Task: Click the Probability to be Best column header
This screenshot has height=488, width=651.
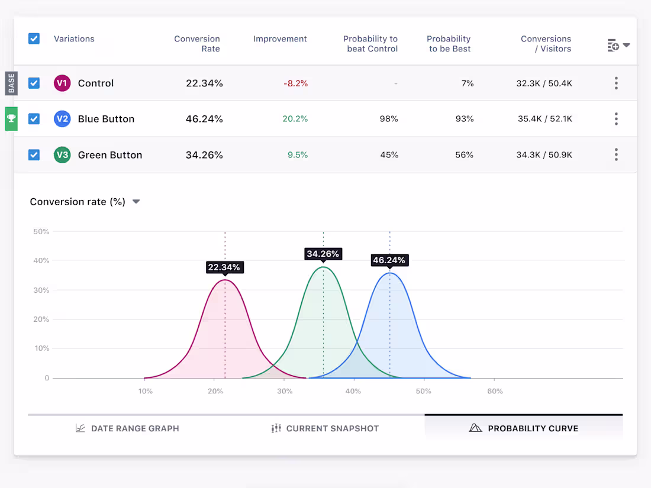Action: (x=449, y=44)
